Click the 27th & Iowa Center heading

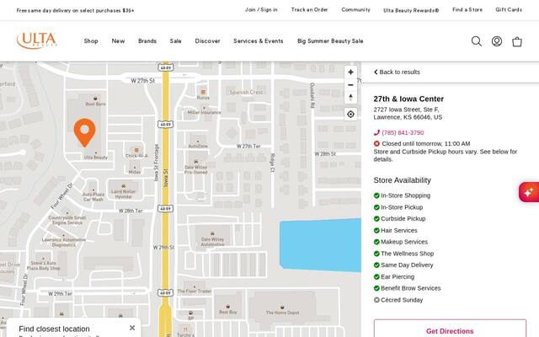[x=408, y=99]
